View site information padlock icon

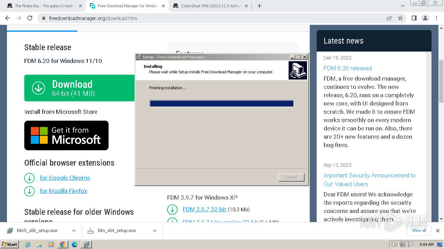click(44, 18)
